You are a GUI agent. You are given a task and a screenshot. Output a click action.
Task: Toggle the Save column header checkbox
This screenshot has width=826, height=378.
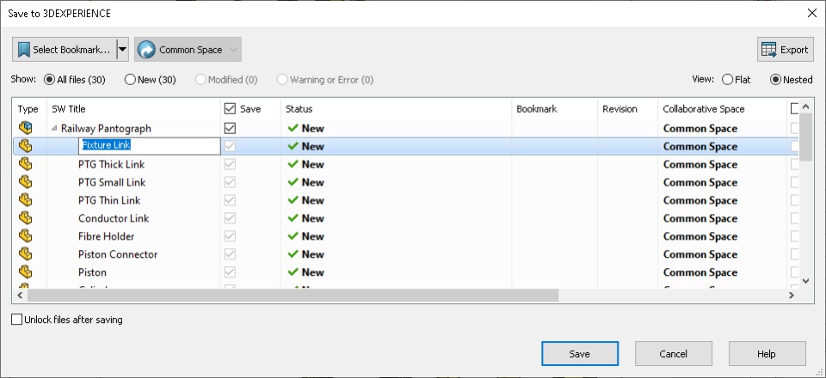click(230, 109)
